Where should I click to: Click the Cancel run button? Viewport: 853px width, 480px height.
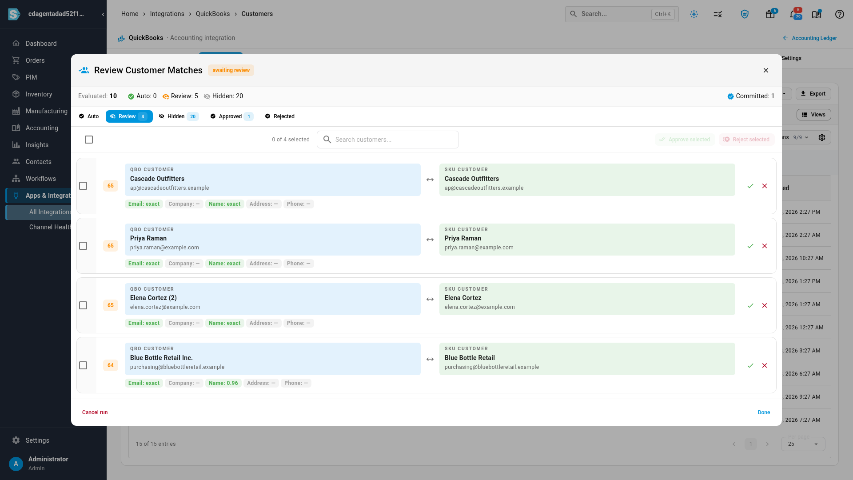tap(95, 412)
